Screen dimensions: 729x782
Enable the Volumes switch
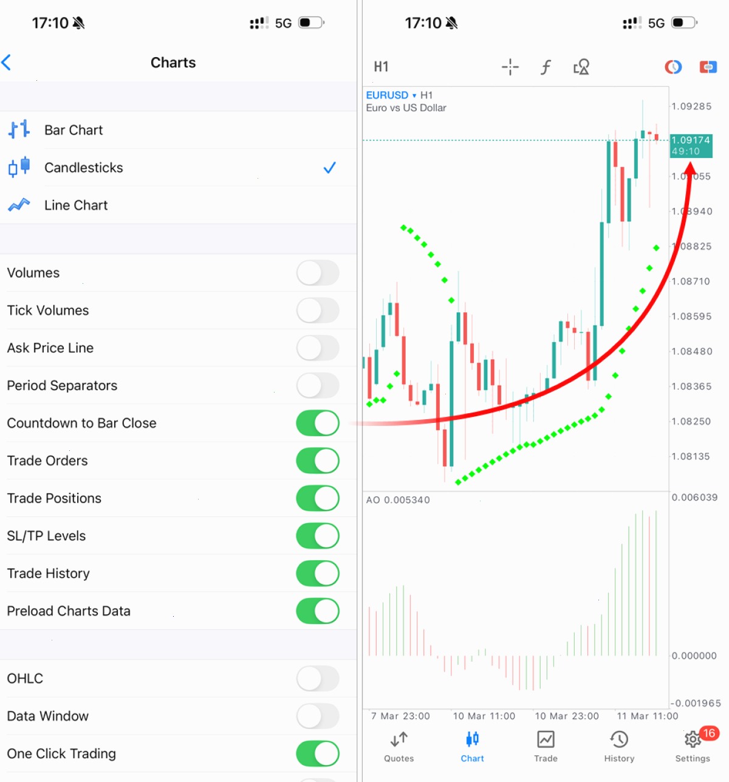pos(318,273)
